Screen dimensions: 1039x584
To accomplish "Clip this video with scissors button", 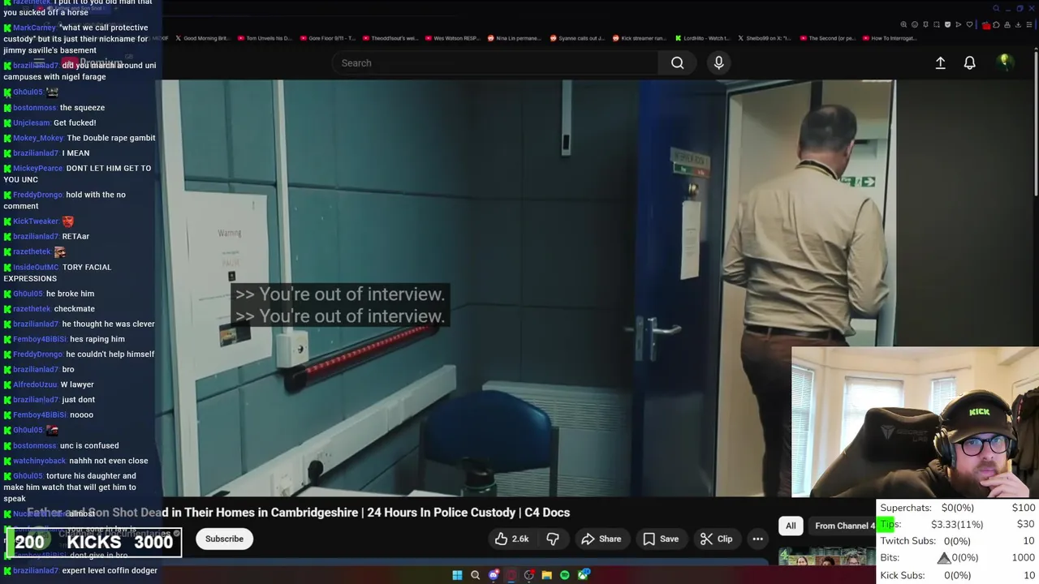I will (716, 539).
